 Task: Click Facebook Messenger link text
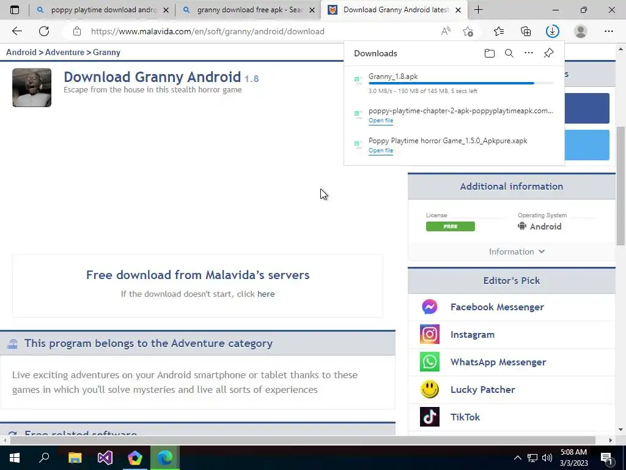[x=497, y=307]
